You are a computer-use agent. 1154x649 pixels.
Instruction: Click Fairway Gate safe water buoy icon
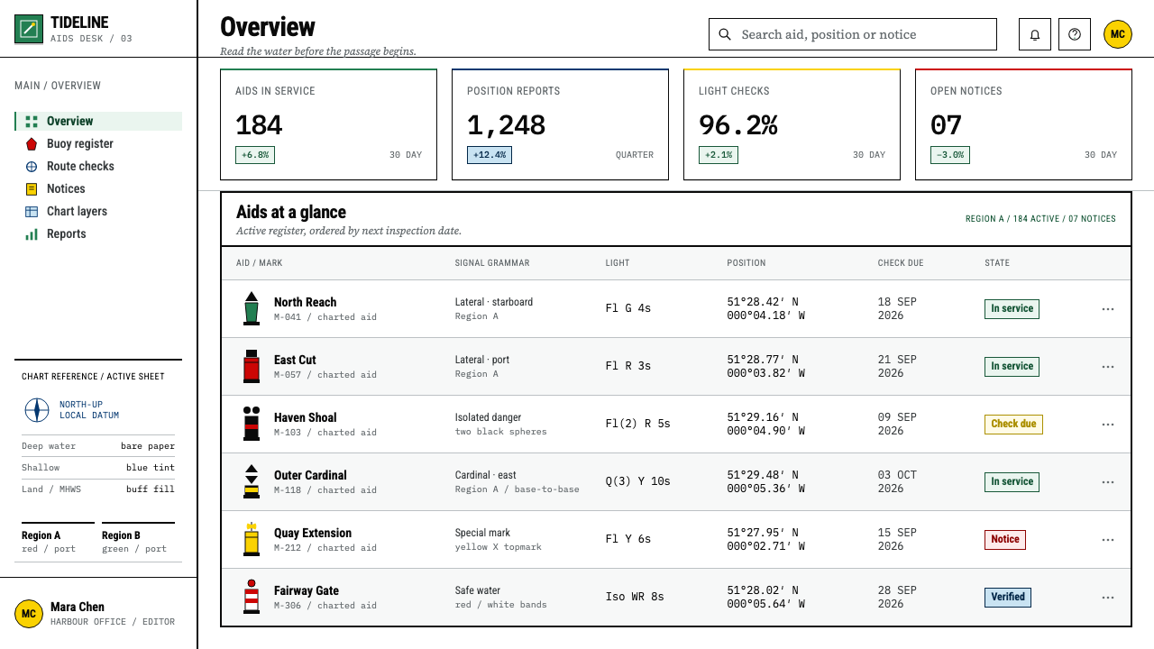coord(252,597)
